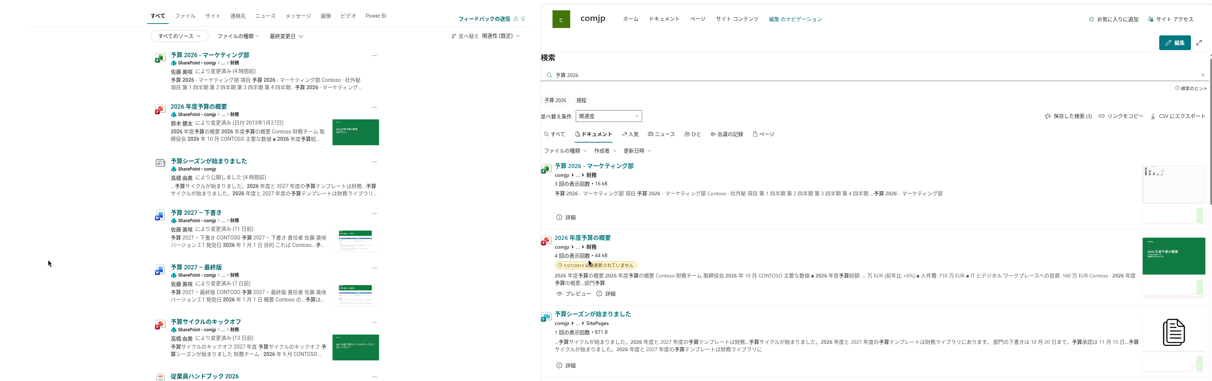1212x381 pixels.
Task: Click the comjp site logo tile
Action: (x=561, y=19)
